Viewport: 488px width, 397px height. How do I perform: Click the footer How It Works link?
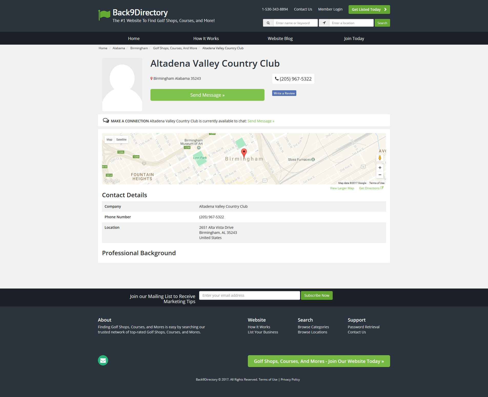click(x=259, y=327)
